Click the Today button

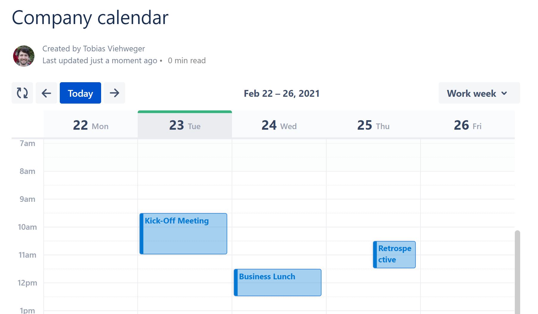[x=80, y=93]
